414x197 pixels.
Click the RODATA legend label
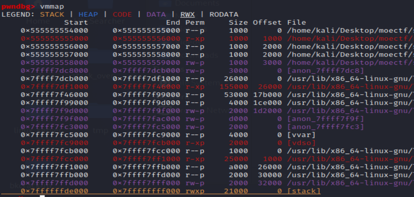click(224, 14)
